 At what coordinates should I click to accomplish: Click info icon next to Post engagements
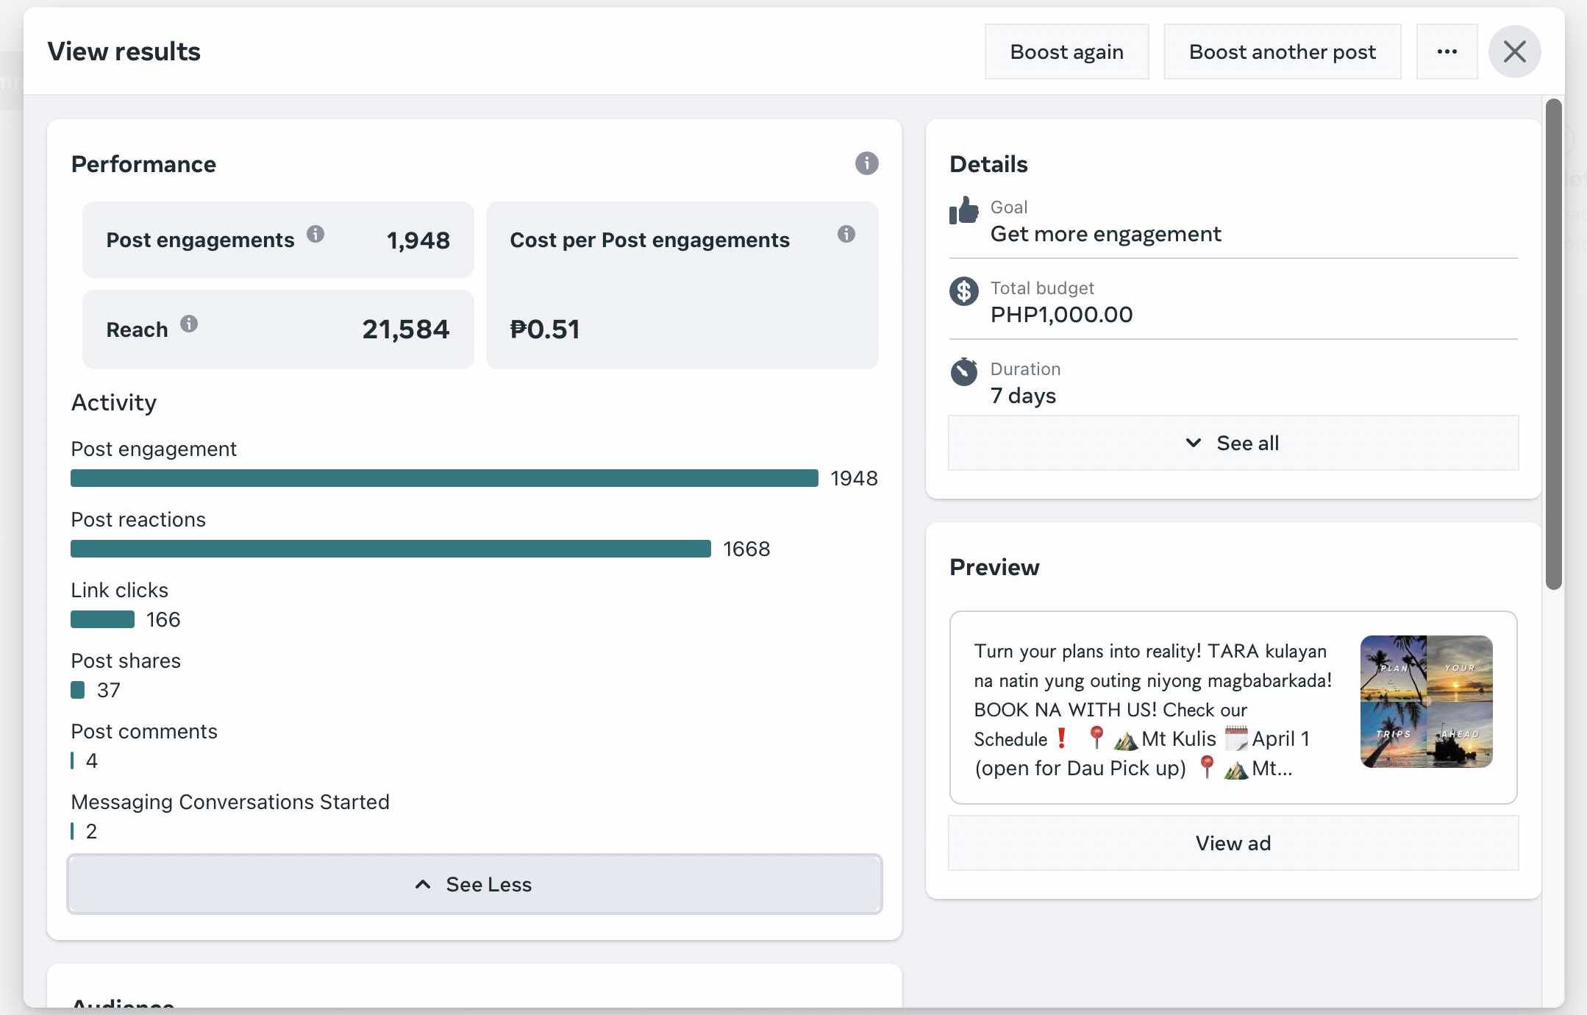[315, 234]
